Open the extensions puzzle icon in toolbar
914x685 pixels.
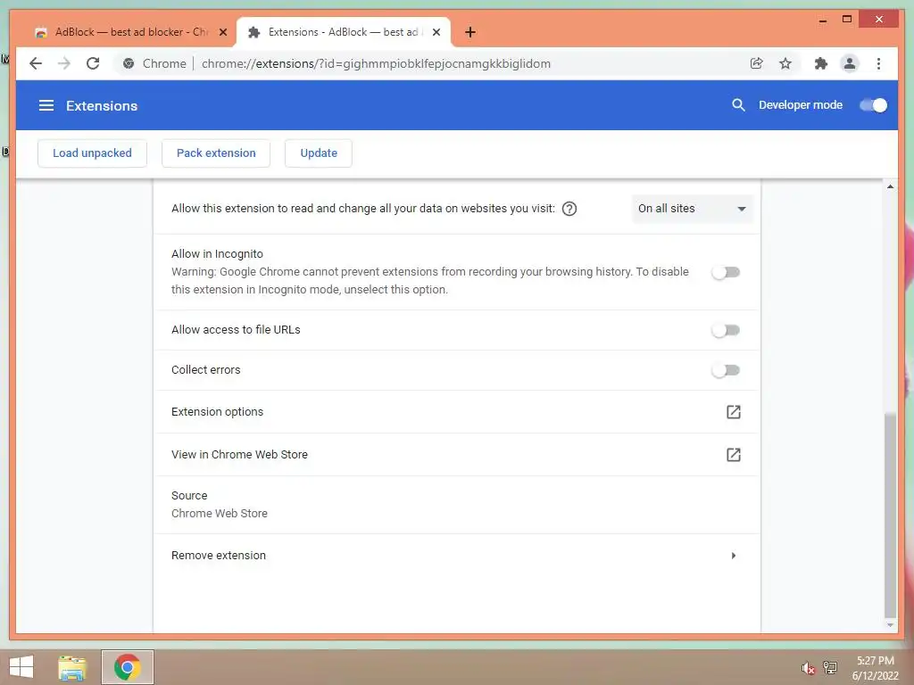(821, 63)
